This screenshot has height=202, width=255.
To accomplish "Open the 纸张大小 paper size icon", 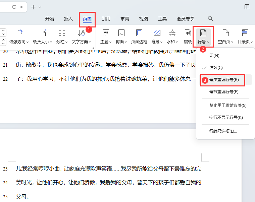I will pyautogui.click(x=43, y=33).
